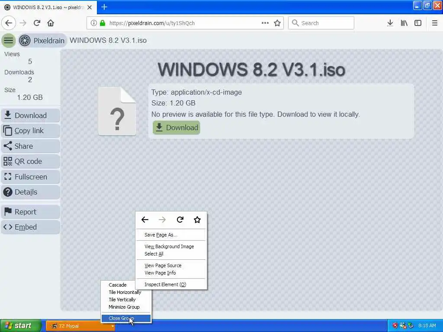Choose Inspect Element from context menu

(171, 284)
